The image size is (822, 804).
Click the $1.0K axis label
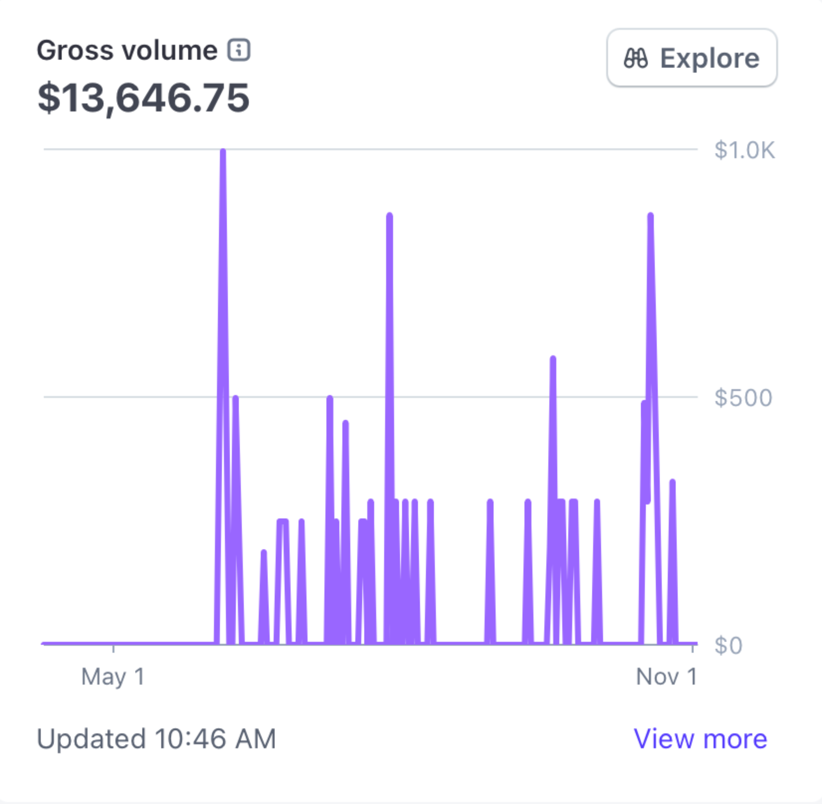click(x=745, y=149)
